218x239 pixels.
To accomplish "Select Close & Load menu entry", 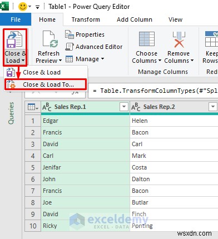I will tap(46, 72).
